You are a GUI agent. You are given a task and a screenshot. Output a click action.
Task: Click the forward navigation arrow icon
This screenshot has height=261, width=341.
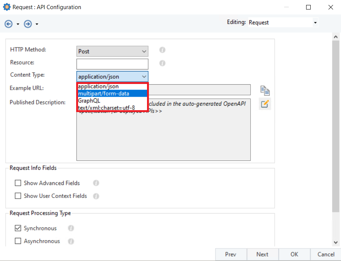pos(28,24)
